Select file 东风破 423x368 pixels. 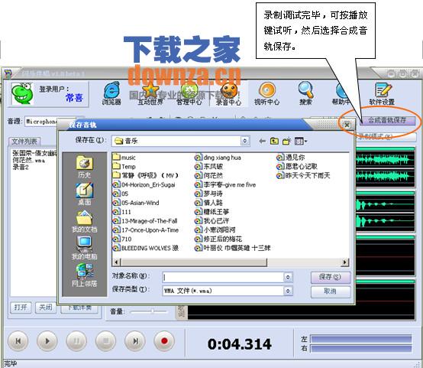tap(208, 166)
